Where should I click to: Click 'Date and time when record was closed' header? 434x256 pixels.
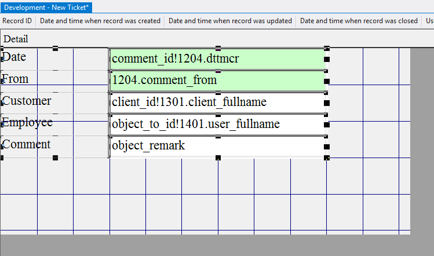click(359, 21)
